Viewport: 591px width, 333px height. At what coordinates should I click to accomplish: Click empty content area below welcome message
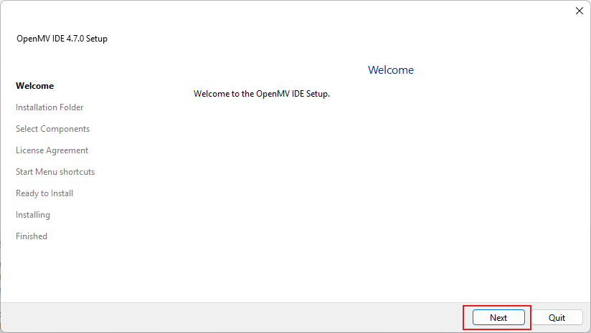point(380,201)
